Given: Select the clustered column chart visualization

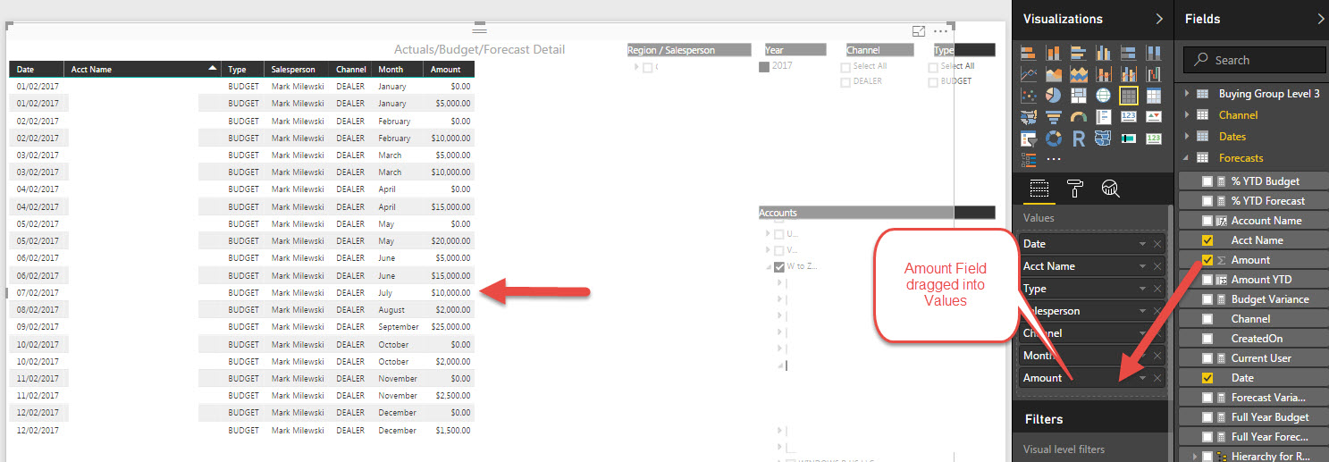Looking at the screenshot, I should [x=1104, y=53].
